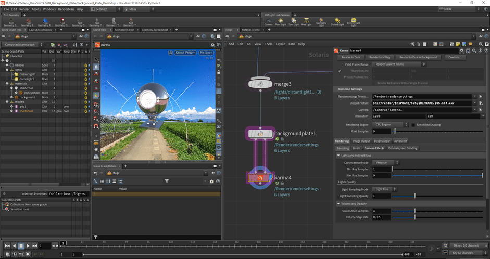Choose the Environment Light shelf tool
This screenshot has height=259, width=490.
coord(354,20)
